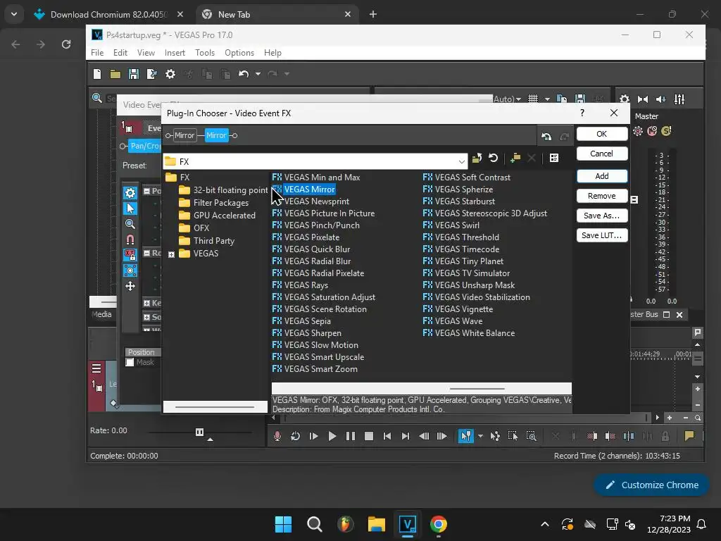Click the Remove button
721x541 pixels.
pyautogui.click(x=601, y=196)
